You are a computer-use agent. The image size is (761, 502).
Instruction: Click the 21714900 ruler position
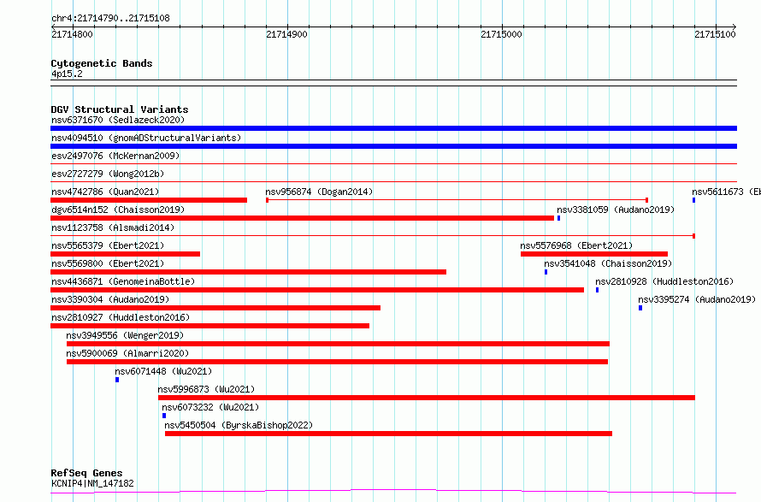(286, 34)
